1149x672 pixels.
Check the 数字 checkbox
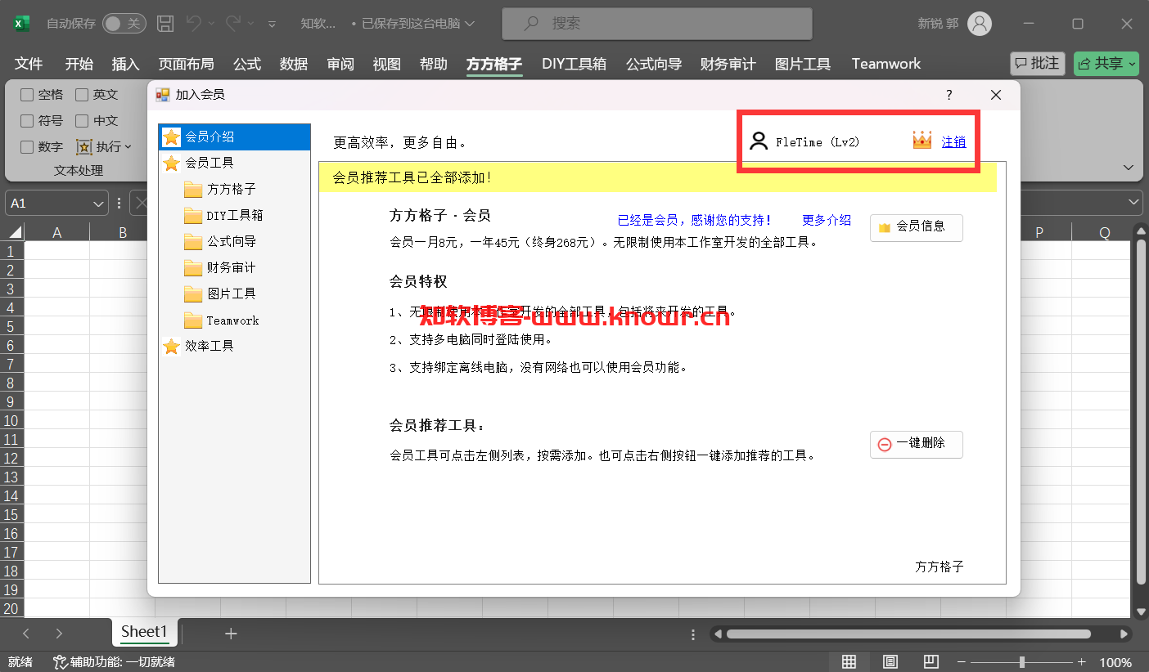coord(27,147)
